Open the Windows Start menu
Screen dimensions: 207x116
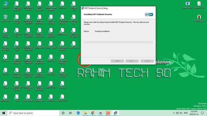(4, 113)
